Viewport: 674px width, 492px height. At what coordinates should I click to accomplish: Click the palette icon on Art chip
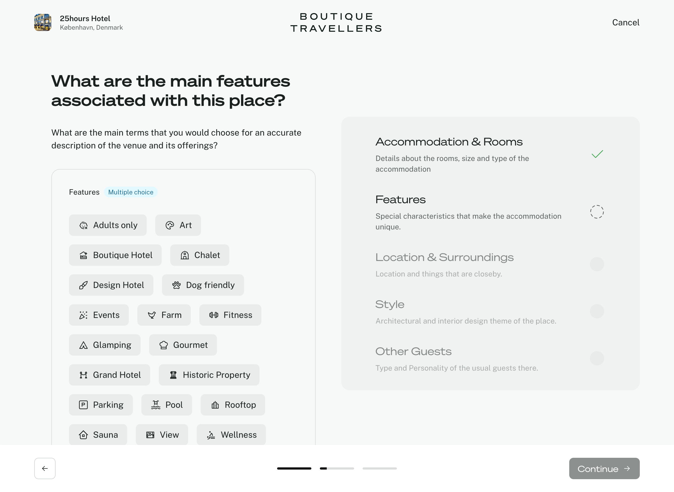[170, 225]
